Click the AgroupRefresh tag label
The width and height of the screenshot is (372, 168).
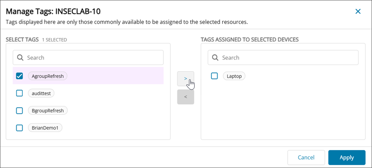click(x=47, y=76)
